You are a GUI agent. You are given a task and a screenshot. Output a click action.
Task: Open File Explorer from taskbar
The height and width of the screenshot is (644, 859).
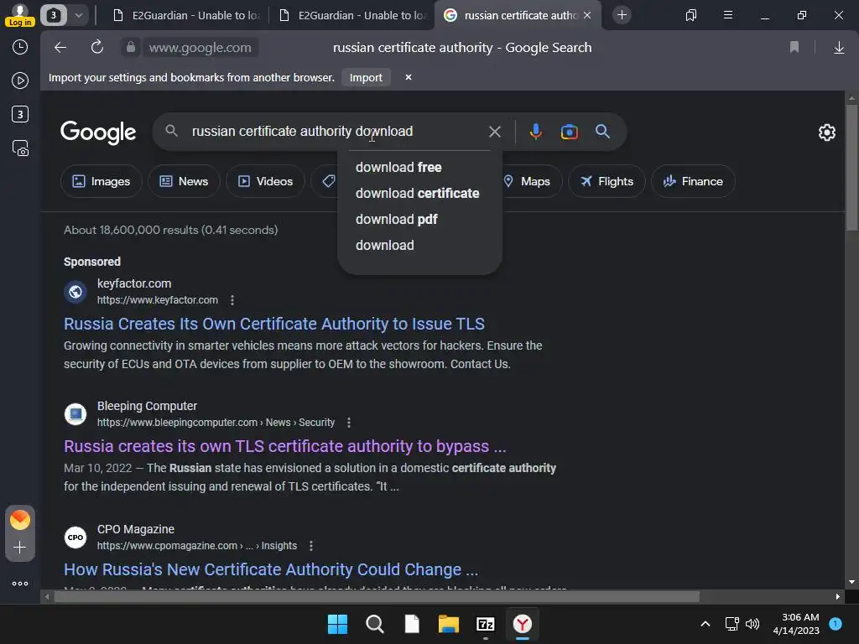pyautogui.click(x=449, y=624)
